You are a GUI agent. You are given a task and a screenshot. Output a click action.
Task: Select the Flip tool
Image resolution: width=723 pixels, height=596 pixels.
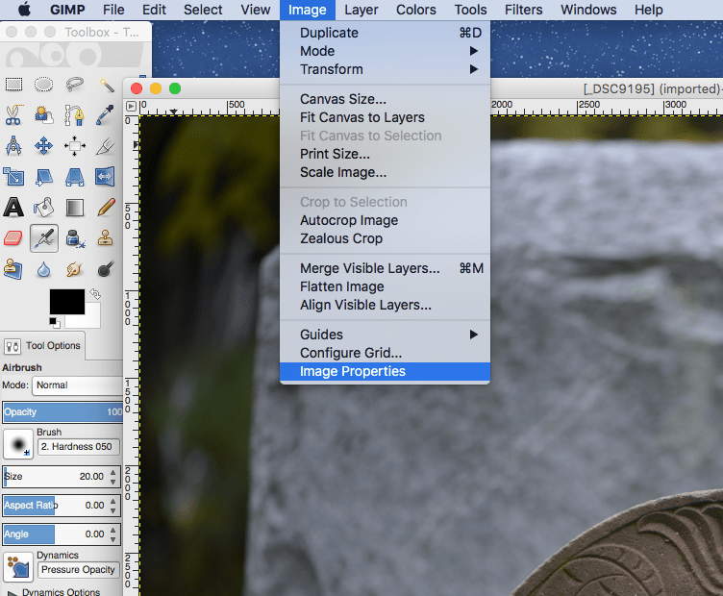point(105,177)
